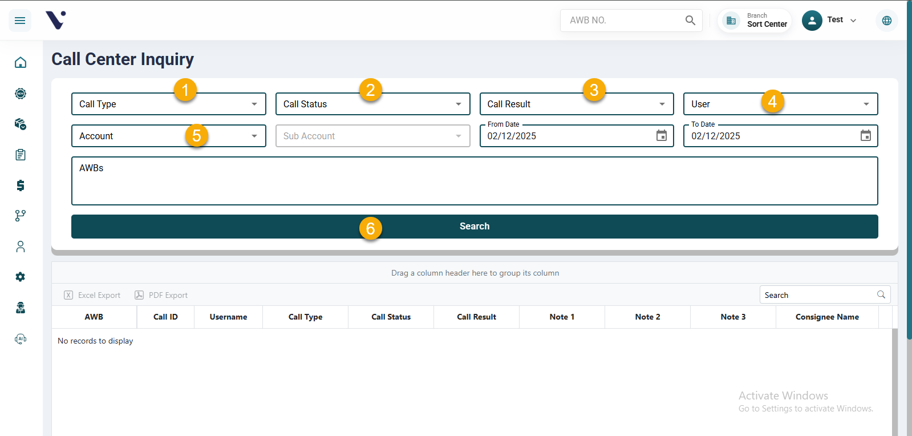This screenshot has height=436, width=912.
Task: Open the From Date calendar picker
Action: click(x=662, y=135)
